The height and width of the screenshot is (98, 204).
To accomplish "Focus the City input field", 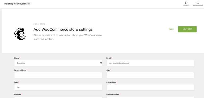I will (x=150, y=75).
